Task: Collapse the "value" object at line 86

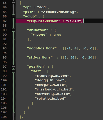Action: [13, 16]
